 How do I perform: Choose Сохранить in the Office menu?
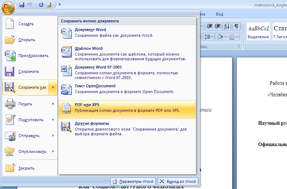(30, 71)
